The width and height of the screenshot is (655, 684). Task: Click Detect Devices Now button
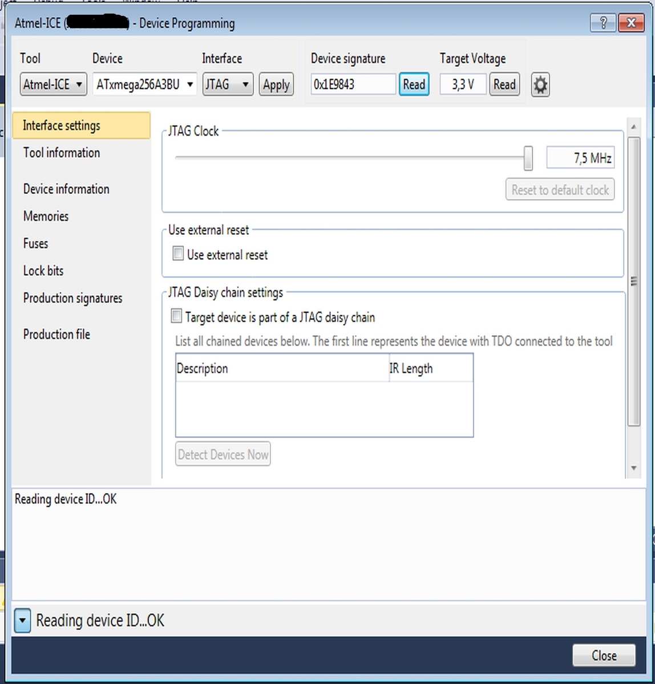pos(223,454)
